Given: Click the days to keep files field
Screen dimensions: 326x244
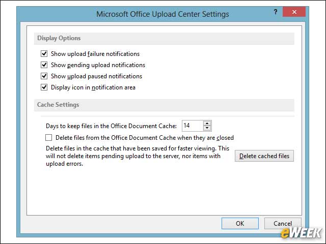Looking at the screenshot, I should pos(193,126).
